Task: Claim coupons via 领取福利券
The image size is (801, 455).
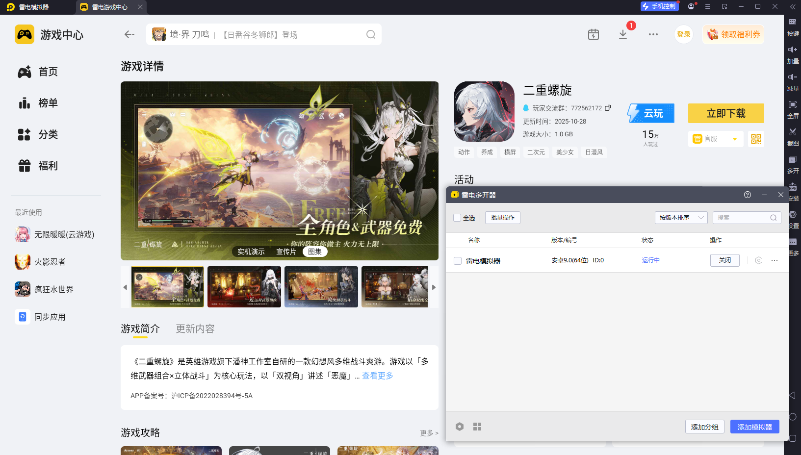Action: coord(733,34)
